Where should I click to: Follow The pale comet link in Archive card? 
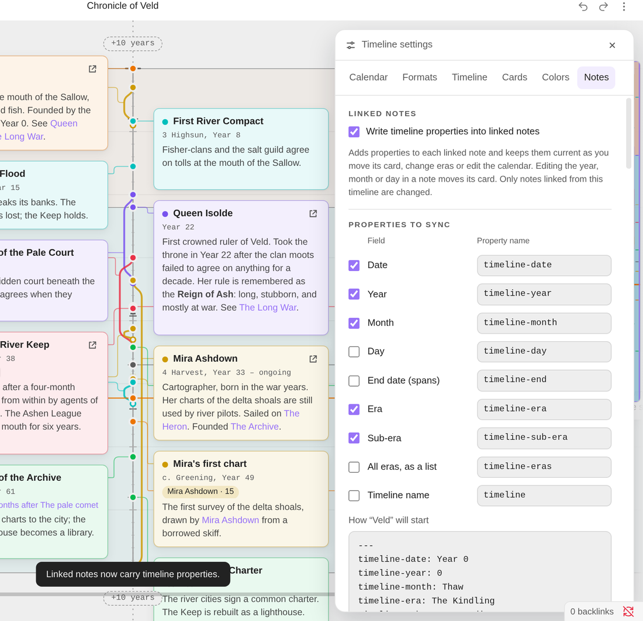(x=69, y=505)
